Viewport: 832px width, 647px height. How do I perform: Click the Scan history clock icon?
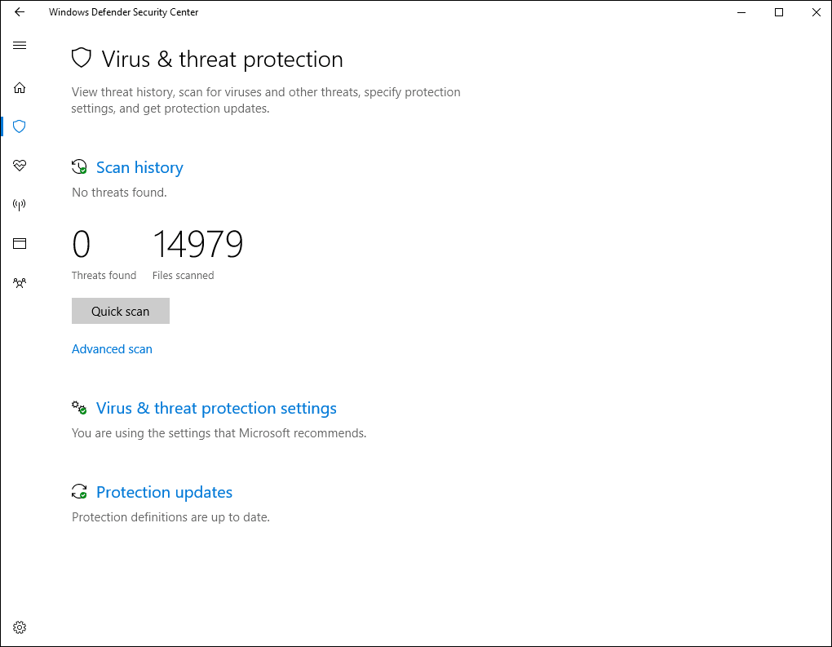(79, 166)
